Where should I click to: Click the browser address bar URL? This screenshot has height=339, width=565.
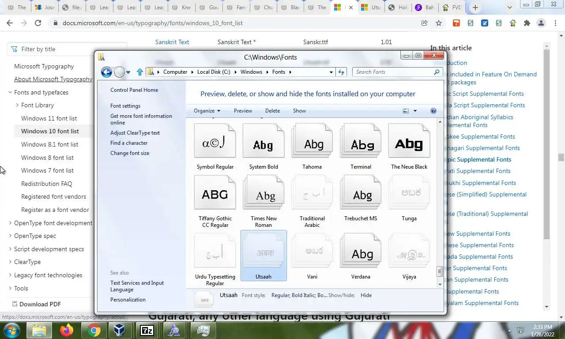pyautogui.click(x=153, y=23)
